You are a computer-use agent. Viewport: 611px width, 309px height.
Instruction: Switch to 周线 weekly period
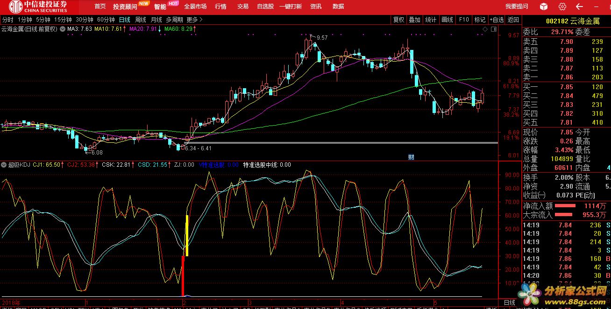(141, 20)
